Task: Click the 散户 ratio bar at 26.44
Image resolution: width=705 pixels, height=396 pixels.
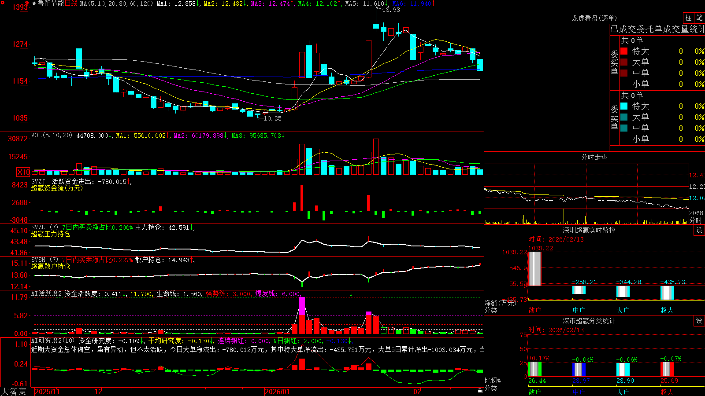Action: pyautogui.click(x=535, y=369)
